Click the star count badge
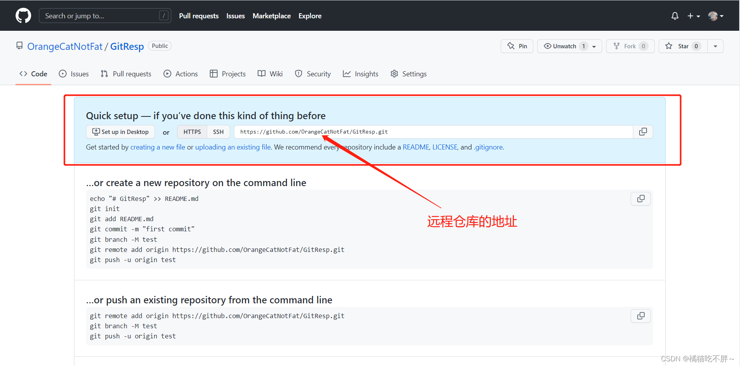The image size is (740, 366). pyautogui.click(x=696, y=46)
